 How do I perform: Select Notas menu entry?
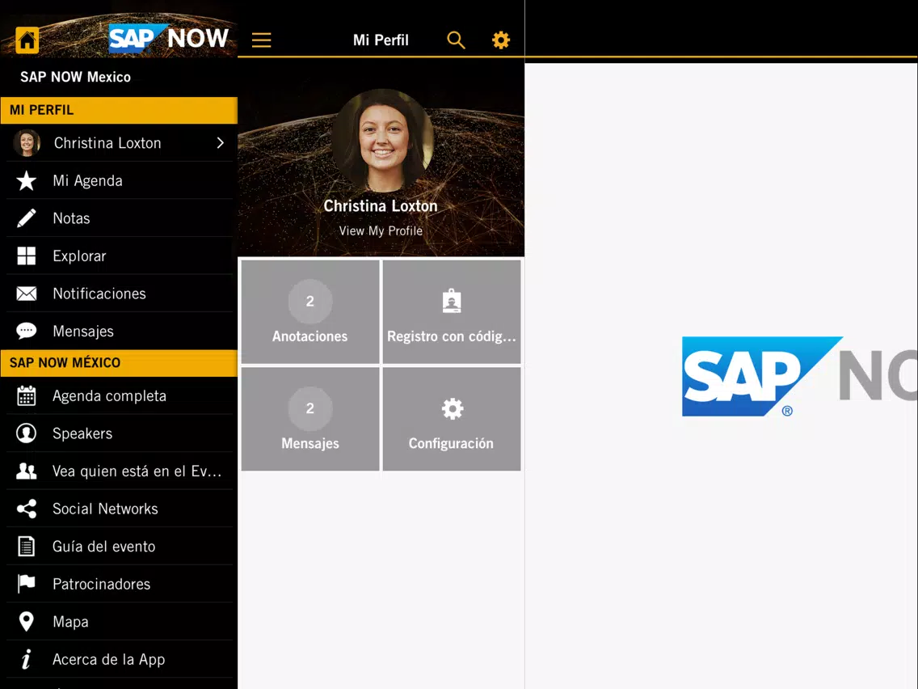point(119,218)
